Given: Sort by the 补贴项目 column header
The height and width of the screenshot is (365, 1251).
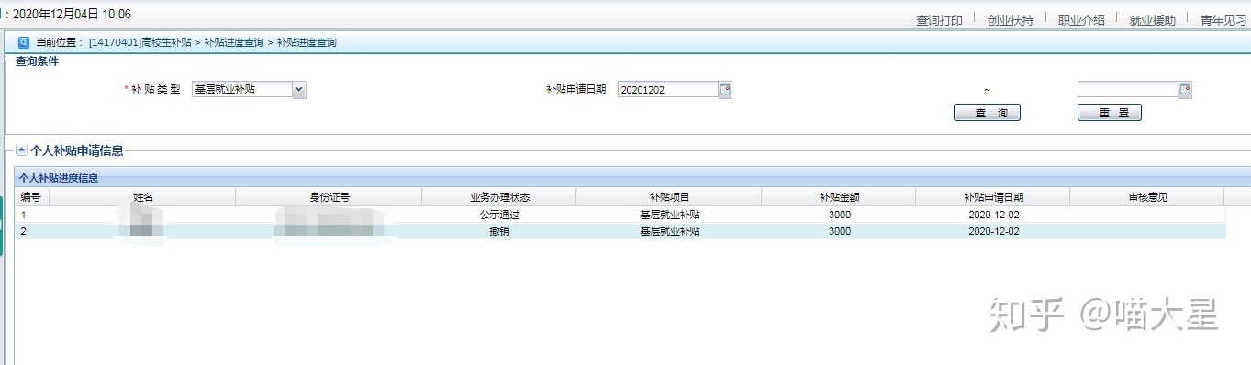Looking at the screenshot, I should tap(669, 197).
